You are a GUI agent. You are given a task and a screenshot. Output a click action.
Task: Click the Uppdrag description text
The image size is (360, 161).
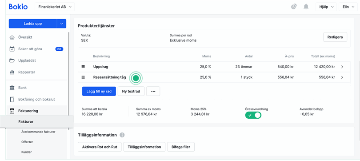pyautogui.click(x=101, y=67)
